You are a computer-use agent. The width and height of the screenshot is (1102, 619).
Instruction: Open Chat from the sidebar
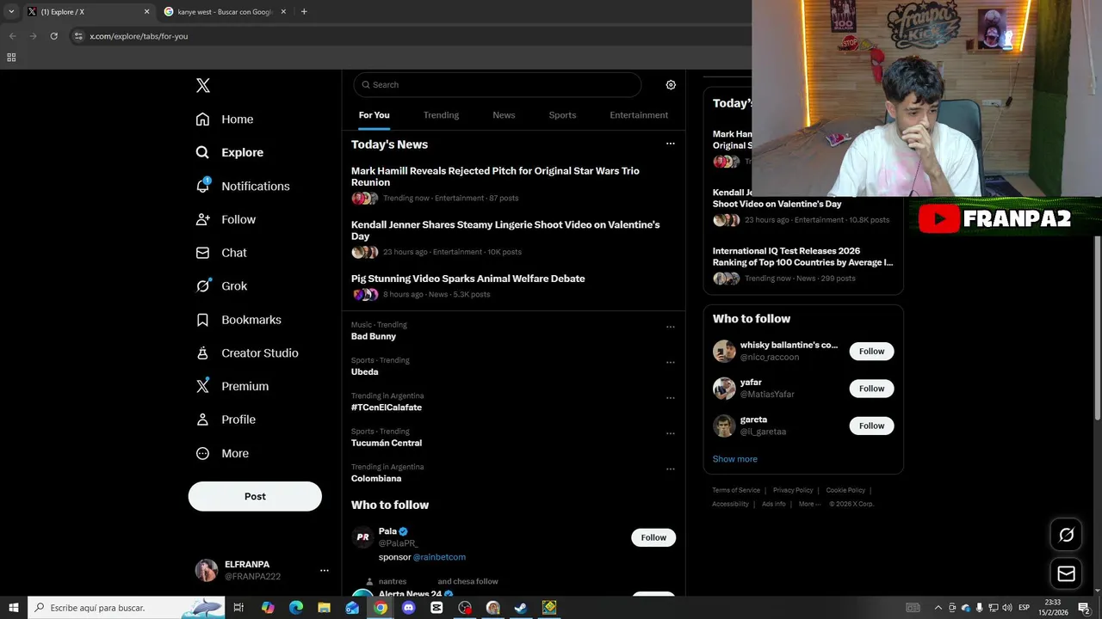pyautogui.click(x=221, y=253)
